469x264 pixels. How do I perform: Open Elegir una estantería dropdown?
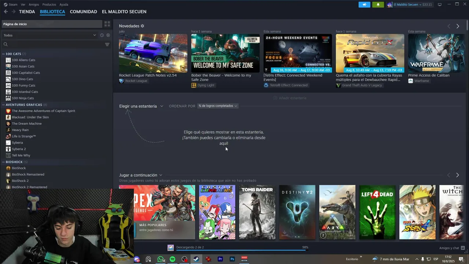141,106
